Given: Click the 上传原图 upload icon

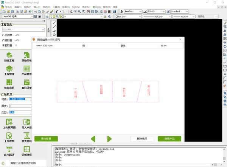Looking at the screenshot, I should [x=10, y=136].
